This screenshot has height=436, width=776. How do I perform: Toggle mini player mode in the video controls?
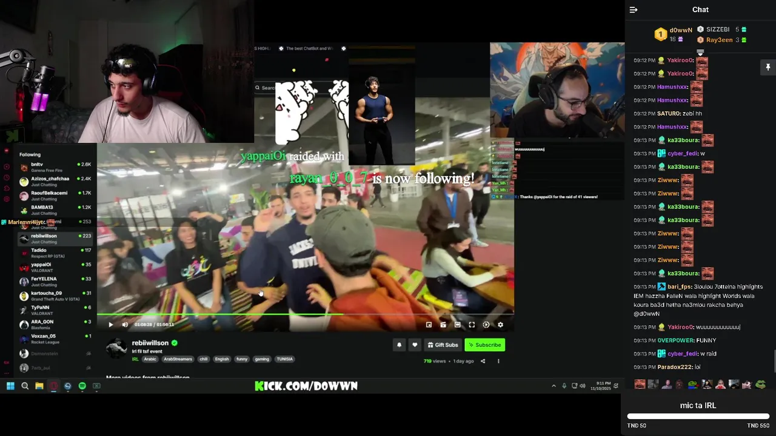pos(429,325)
